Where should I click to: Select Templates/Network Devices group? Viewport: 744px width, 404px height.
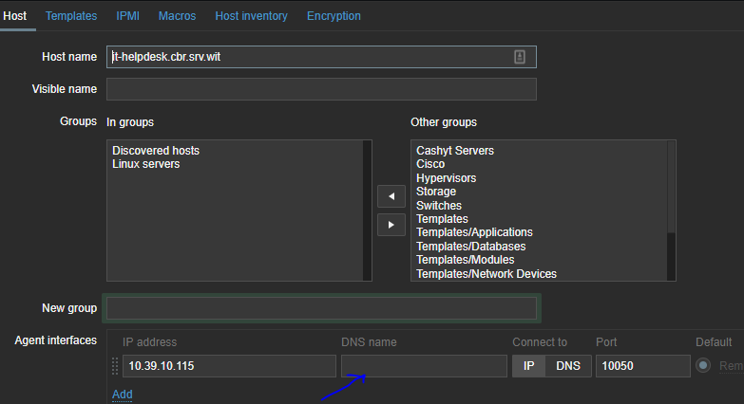tap(486, 274)
